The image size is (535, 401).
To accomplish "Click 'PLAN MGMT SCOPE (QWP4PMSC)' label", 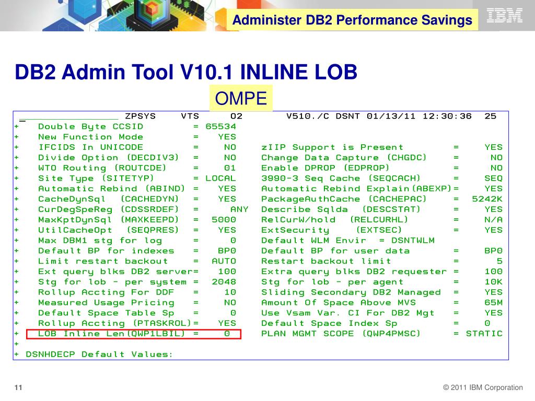I will coord(341,334).
